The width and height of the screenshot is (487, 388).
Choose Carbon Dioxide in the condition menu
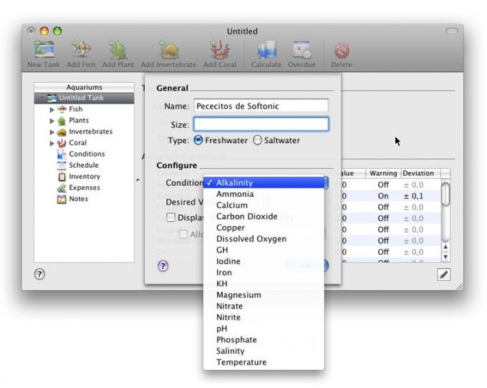[264, 216]
